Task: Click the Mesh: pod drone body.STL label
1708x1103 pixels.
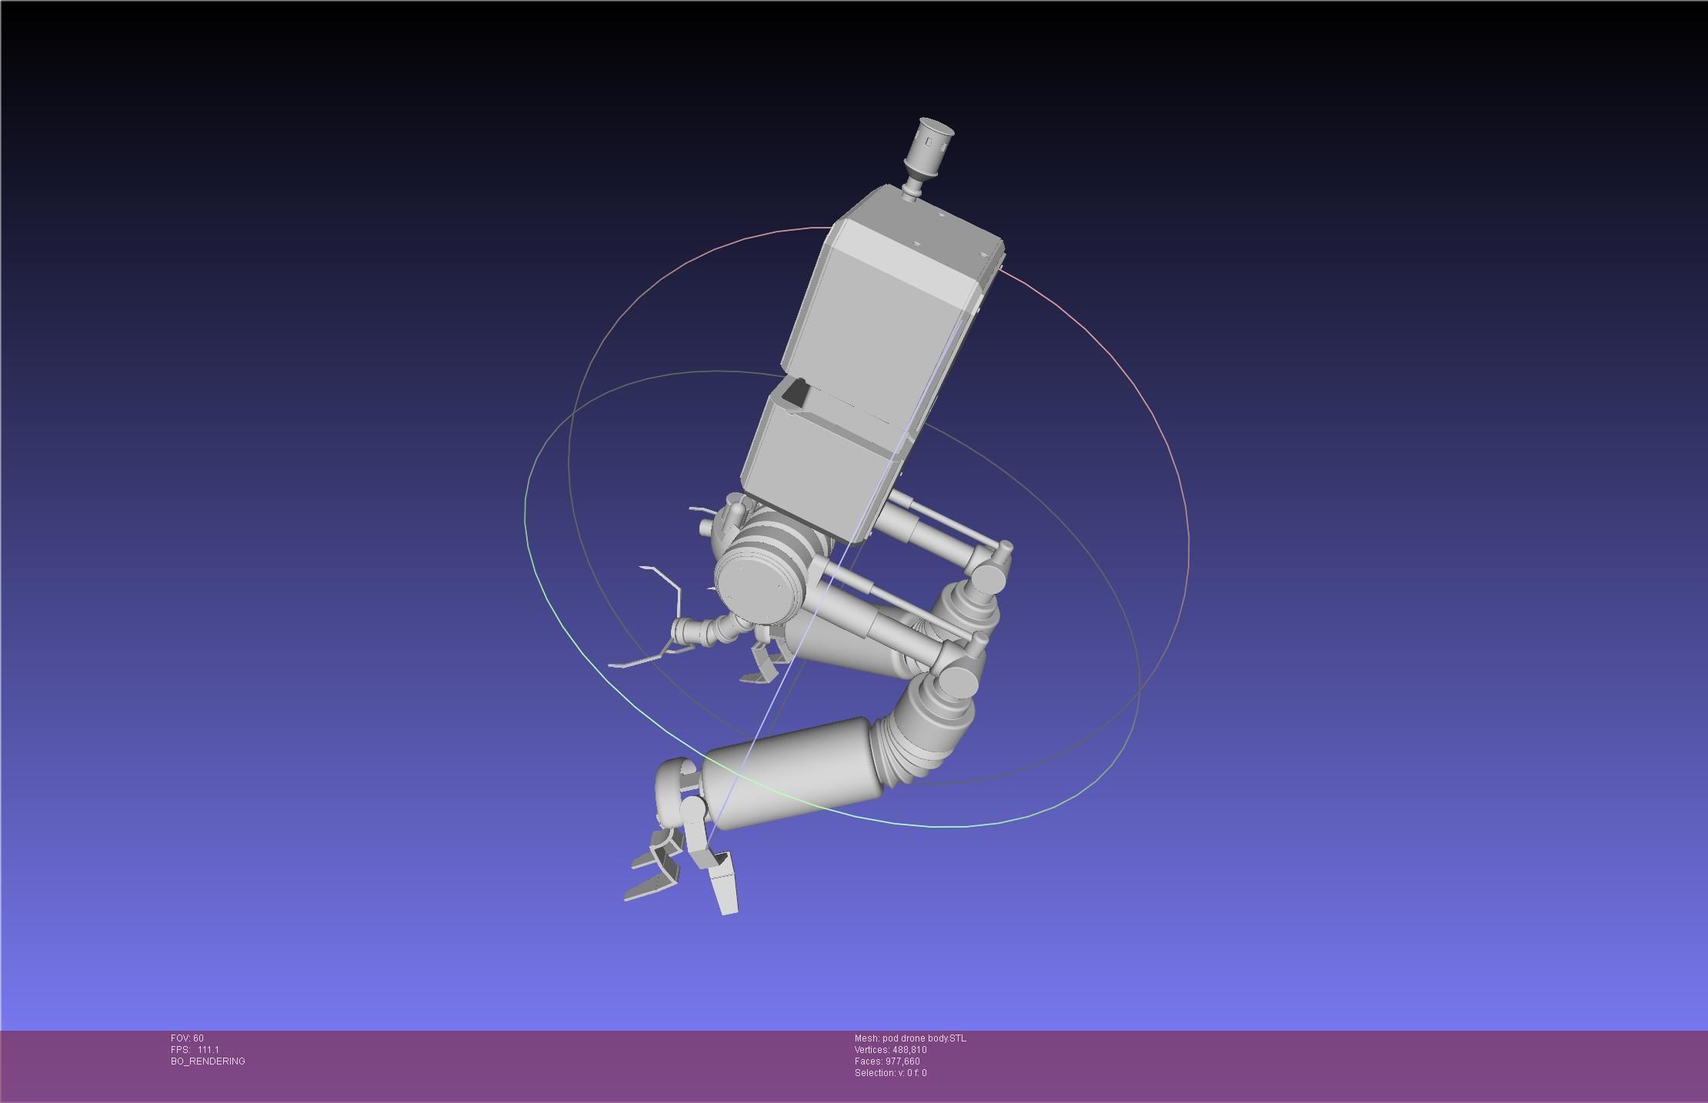Action: 909,1038
